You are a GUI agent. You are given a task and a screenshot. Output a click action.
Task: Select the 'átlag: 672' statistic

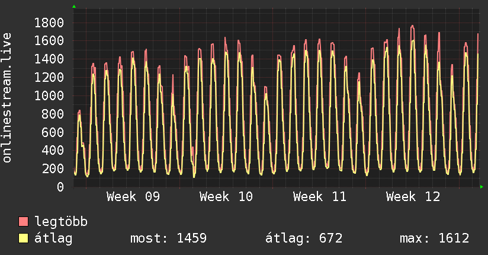[304, 238]
